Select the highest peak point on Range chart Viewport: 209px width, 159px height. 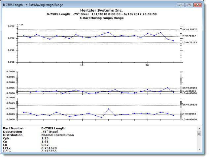pyautogui.click(x=108, y=109)
